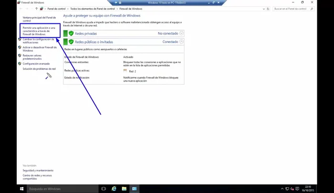Click the Búsqueda en Windows search box

point(63,189)
